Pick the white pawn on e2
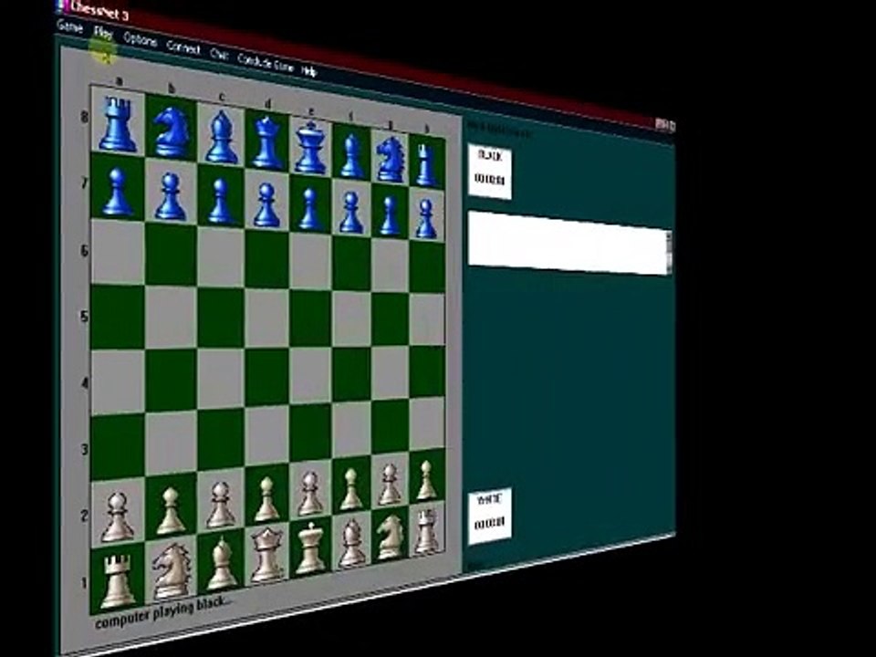 click(310, 494)
